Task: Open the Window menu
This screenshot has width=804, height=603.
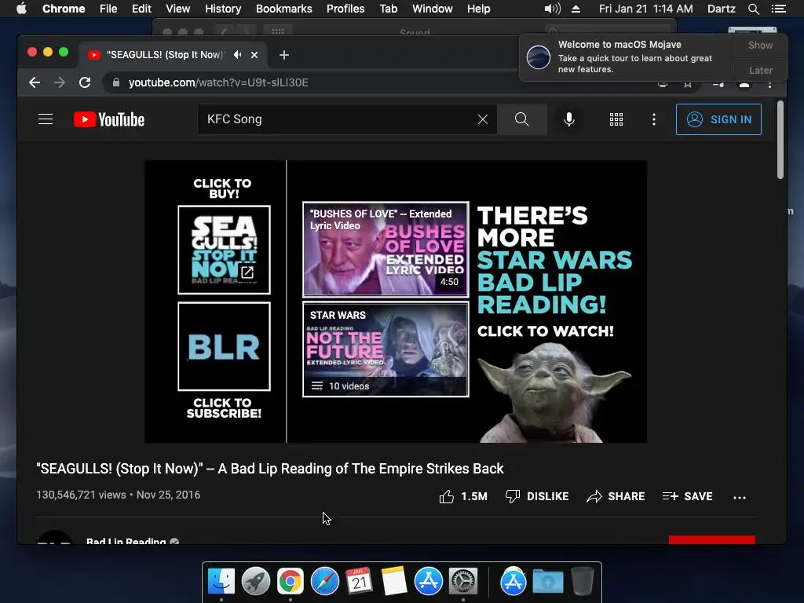Action: [433, 9]
